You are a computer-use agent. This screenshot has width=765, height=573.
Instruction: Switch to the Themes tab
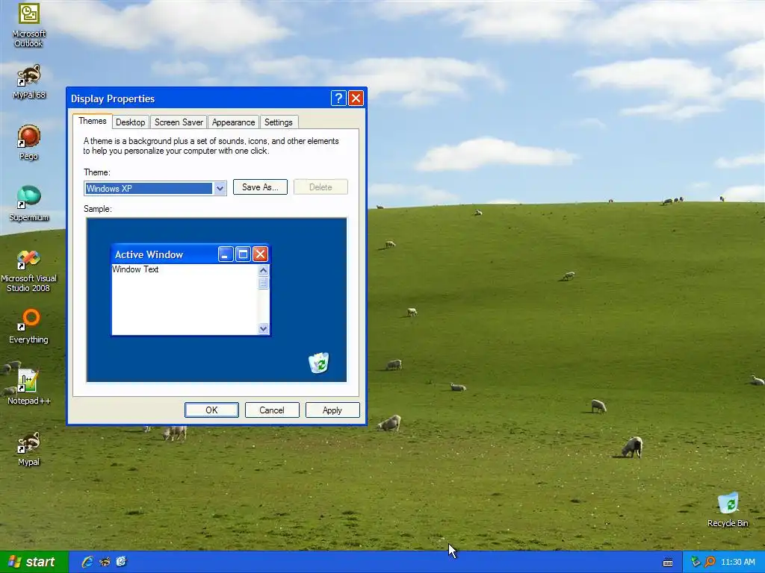92,121
